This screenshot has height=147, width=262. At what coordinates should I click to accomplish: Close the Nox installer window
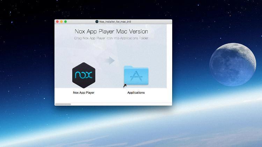click(58, 22)
